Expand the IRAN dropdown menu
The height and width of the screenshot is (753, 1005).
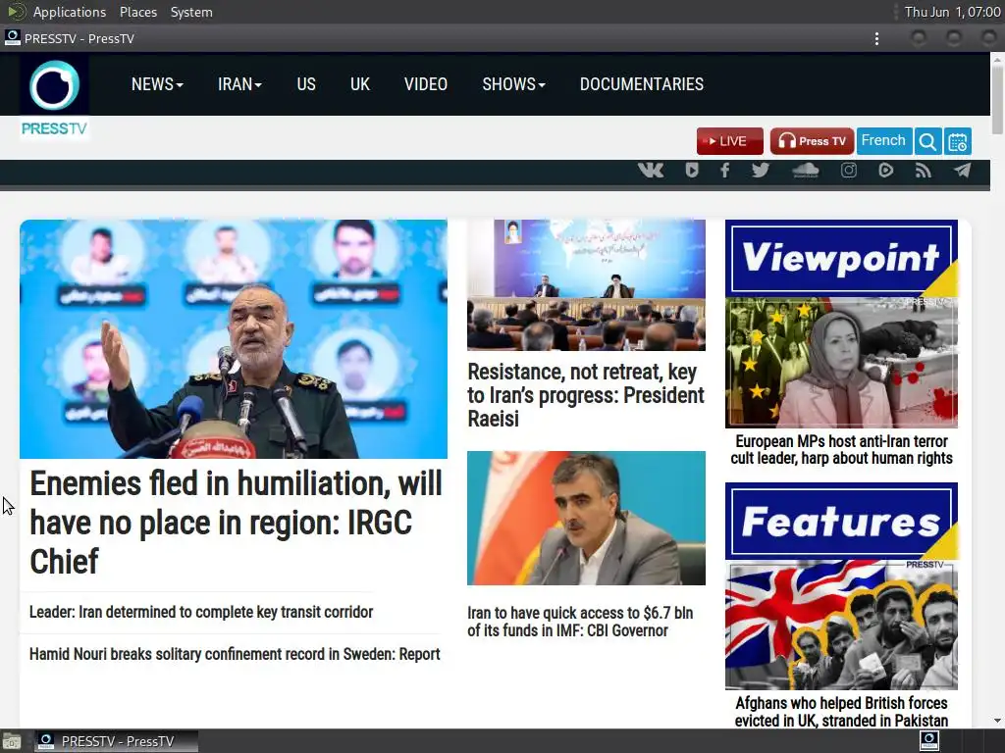(x=239, y=84)
